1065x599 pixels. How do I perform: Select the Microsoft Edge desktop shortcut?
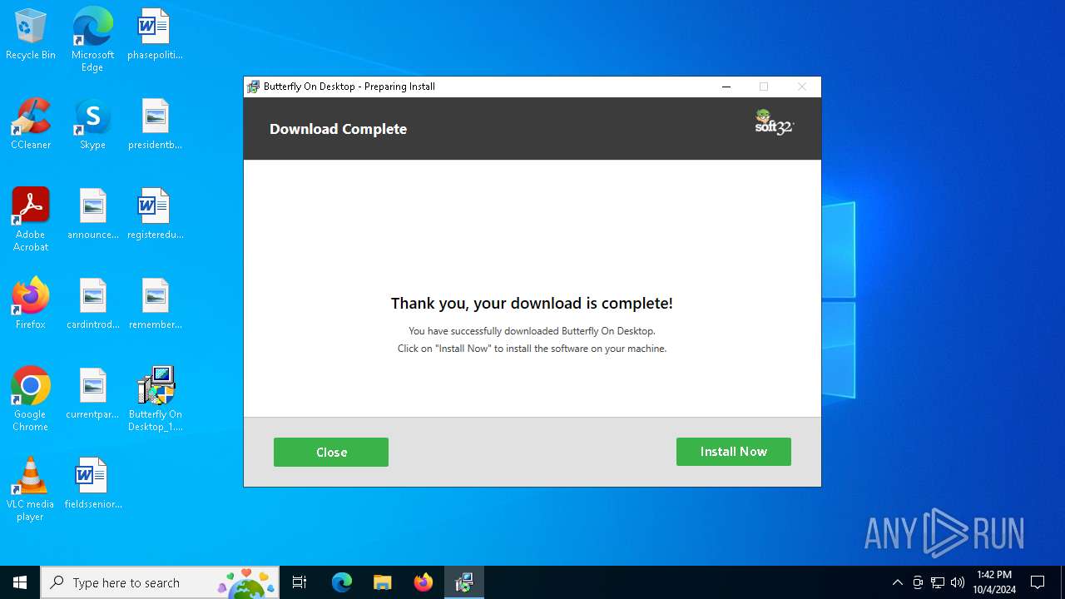click(x=92, y=40)
